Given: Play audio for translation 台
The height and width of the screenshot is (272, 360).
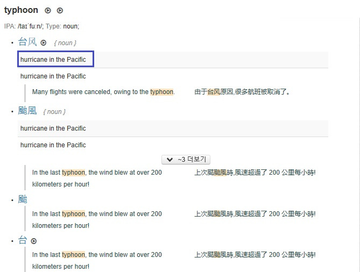Looking at the screenshot, I should pyautogui.click(x=34, y=241).
